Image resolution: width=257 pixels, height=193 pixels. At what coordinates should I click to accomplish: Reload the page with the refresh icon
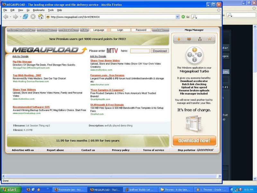(25, 17)
